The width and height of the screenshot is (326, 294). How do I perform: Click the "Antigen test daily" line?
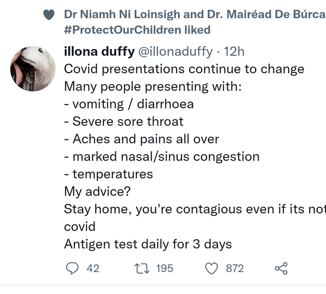[148, 244]
